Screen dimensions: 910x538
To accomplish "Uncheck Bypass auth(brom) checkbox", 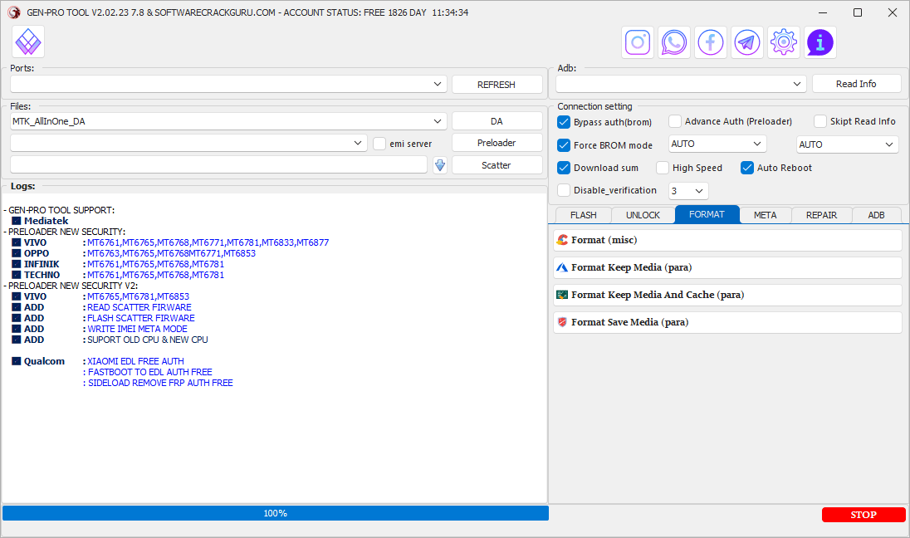I will point(565,122).
